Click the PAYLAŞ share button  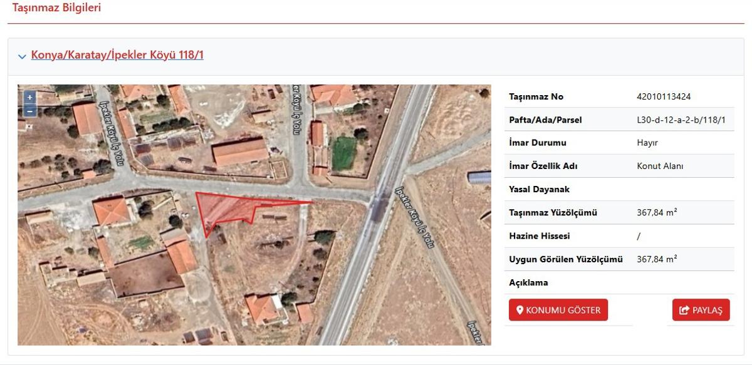(701, 310)
